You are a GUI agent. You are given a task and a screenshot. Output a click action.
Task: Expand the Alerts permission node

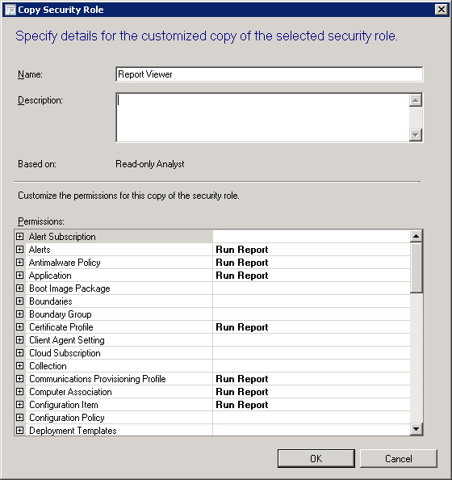(20, 250)
